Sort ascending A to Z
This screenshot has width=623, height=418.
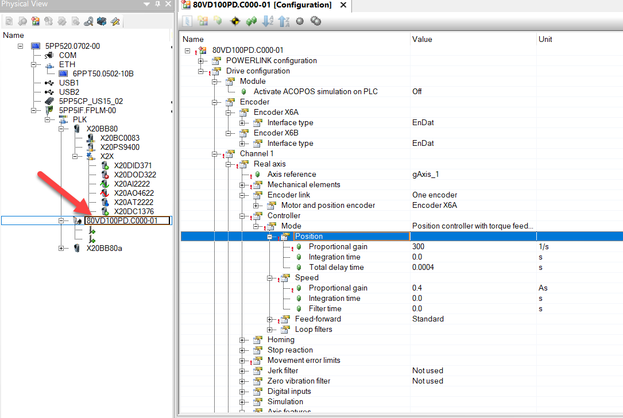pos(268,21)
